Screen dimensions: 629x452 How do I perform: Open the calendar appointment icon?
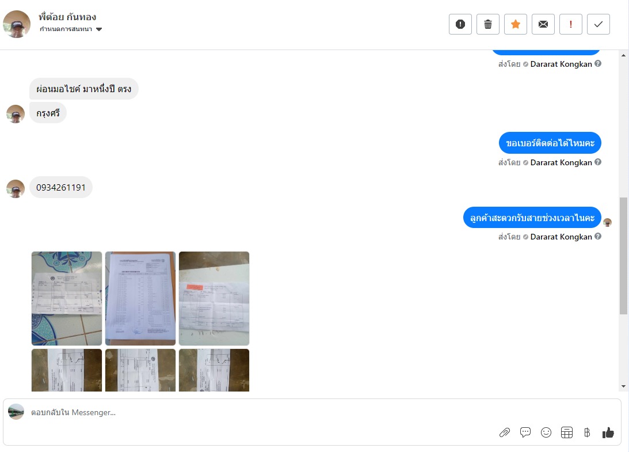coord(567,432)
